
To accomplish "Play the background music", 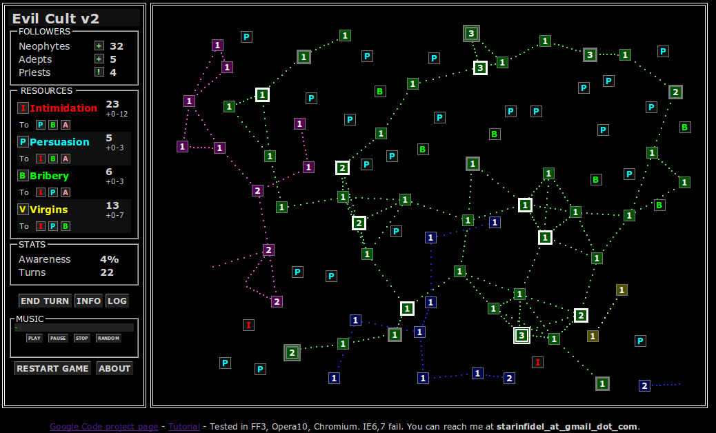I will pyautogui.click(x=34, y=339).
